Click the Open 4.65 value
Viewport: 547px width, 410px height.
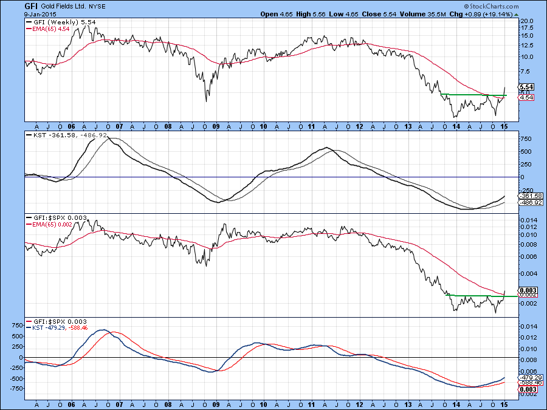pos(277,15)
